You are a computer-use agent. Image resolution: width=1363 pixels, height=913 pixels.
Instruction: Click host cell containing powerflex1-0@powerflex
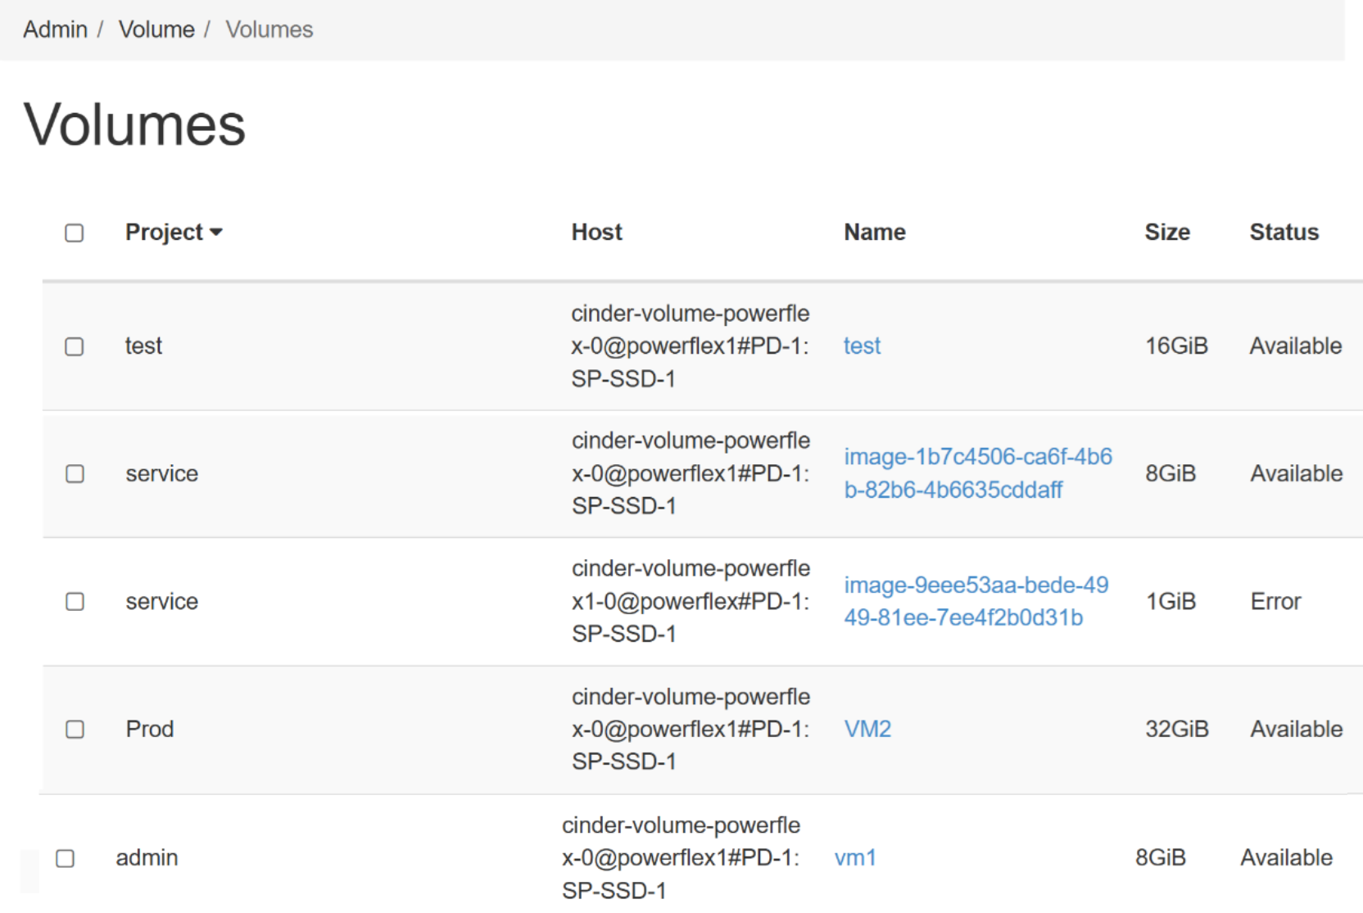coord(691,601)
